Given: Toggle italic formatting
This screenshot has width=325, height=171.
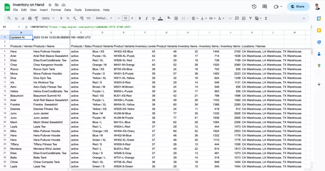Looking at the screenshot, I should coord(146,18).
